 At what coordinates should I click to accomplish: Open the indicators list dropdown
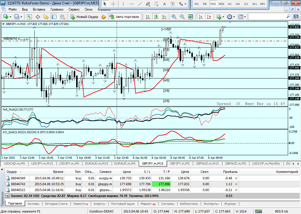223,17
